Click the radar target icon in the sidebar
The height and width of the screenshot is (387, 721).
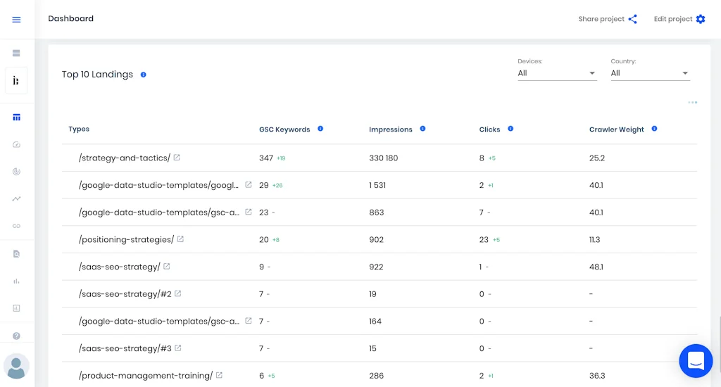click(x=17, y=172)
